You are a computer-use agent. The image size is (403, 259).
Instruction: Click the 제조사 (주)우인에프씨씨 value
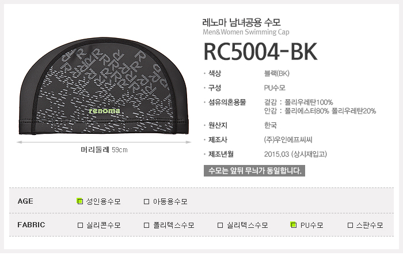click(288, 139)
